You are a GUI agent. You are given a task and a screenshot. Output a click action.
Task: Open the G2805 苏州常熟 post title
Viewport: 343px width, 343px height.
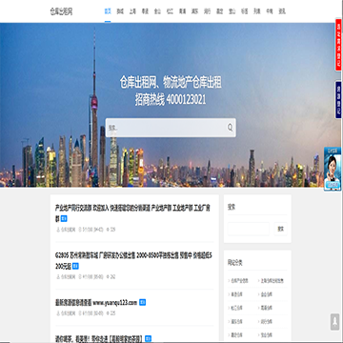[x=132, y=261]
